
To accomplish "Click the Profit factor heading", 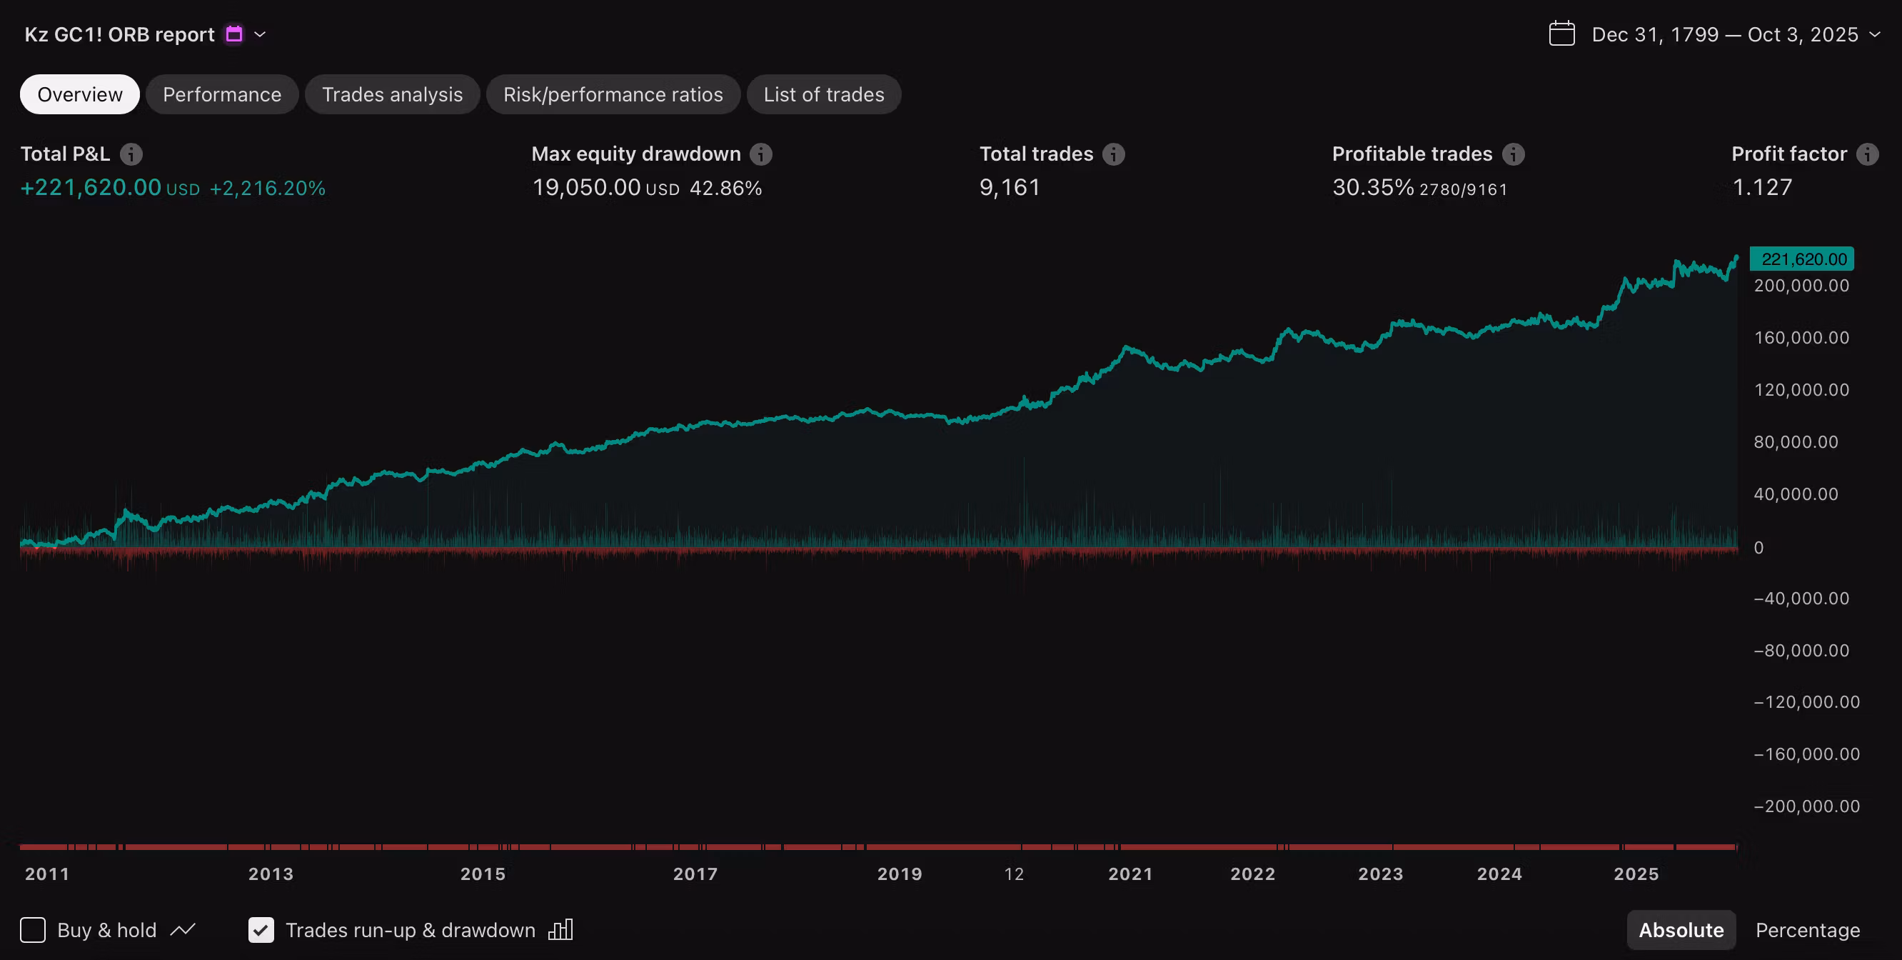I will pyautogui.click(x=1789, y=154).
